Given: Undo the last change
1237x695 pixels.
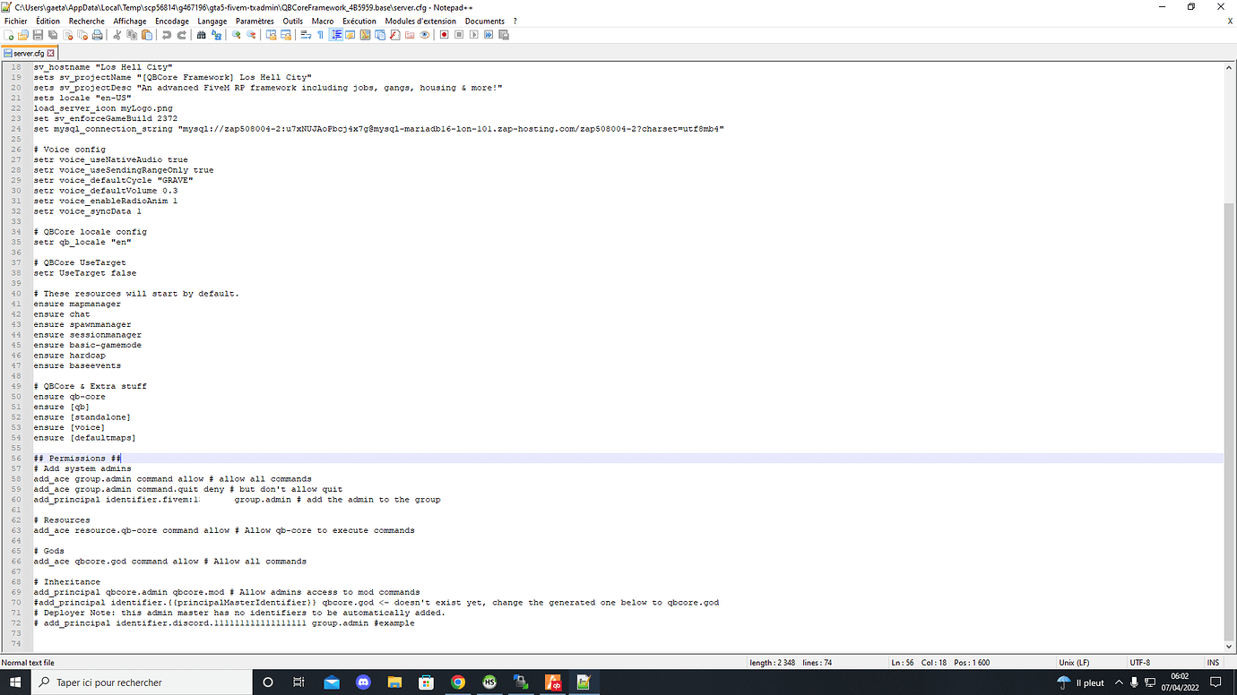Looking at the screenshot, I should click(x=165, y=35).
